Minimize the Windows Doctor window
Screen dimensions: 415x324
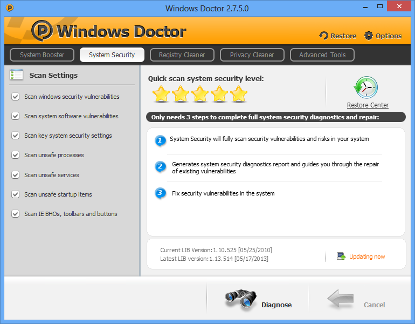pyautogui.click(x=365, y=7)
